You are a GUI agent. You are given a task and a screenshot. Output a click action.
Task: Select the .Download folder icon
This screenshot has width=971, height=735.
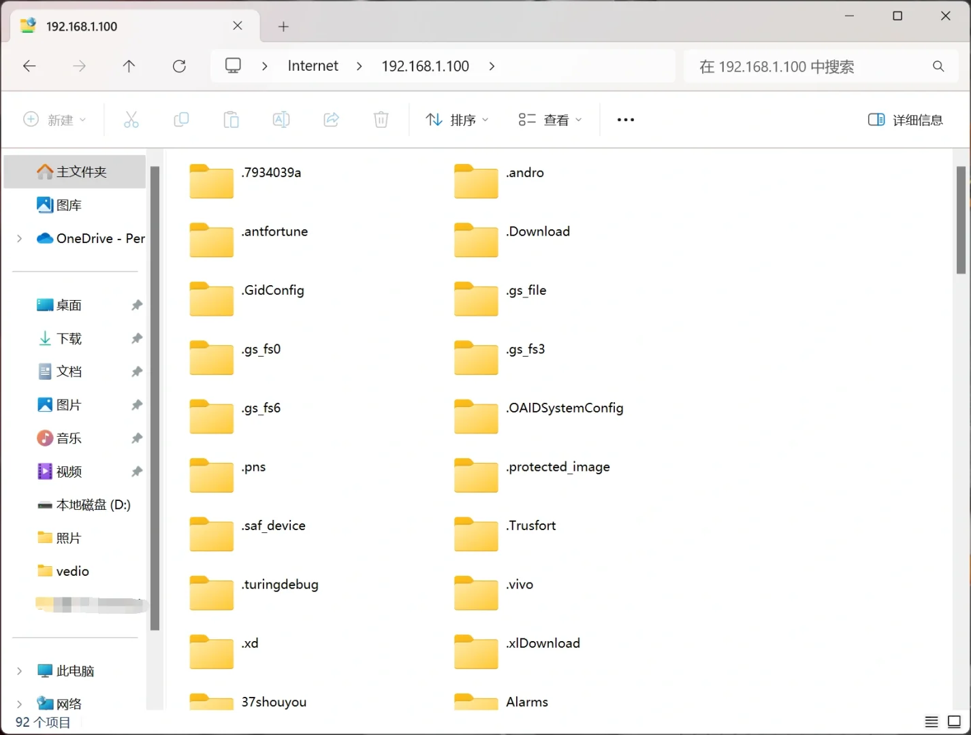(x=477, y=240)
